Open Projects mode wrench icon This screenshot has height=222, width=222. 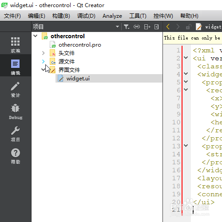point(16,134)
